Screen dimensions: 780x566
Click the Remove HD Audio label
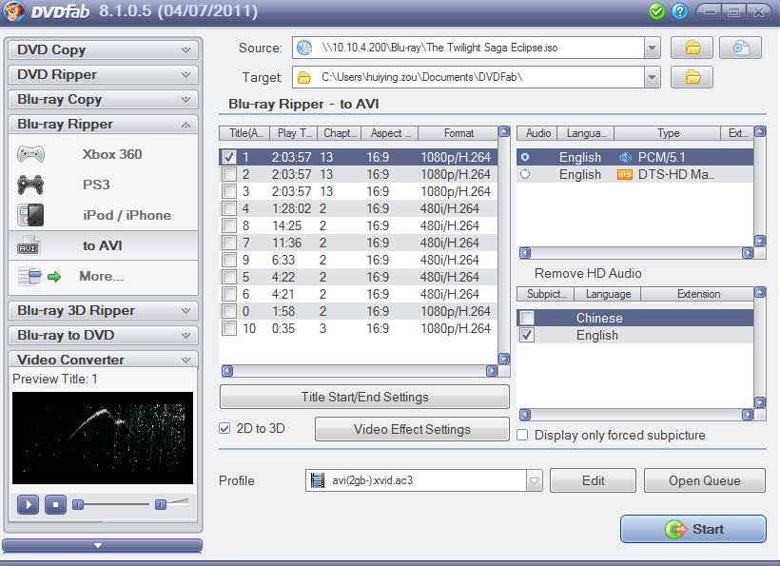(x=588, y=274)
